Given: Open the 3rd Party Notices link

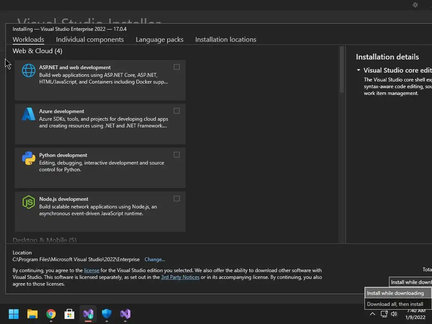Looking at the screenshot, I should tap(180, 277).
